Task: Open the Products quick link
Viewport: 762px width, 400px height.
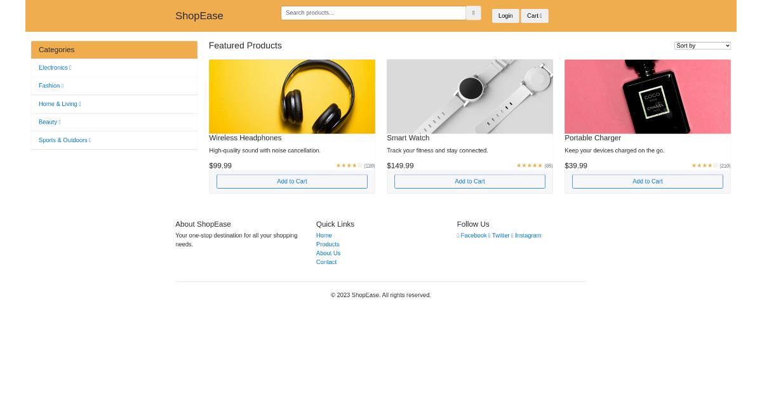Action: point(327,244)
